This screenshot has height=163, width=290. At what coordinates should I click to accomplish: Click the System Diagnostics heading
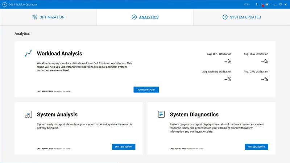point(194,114)
